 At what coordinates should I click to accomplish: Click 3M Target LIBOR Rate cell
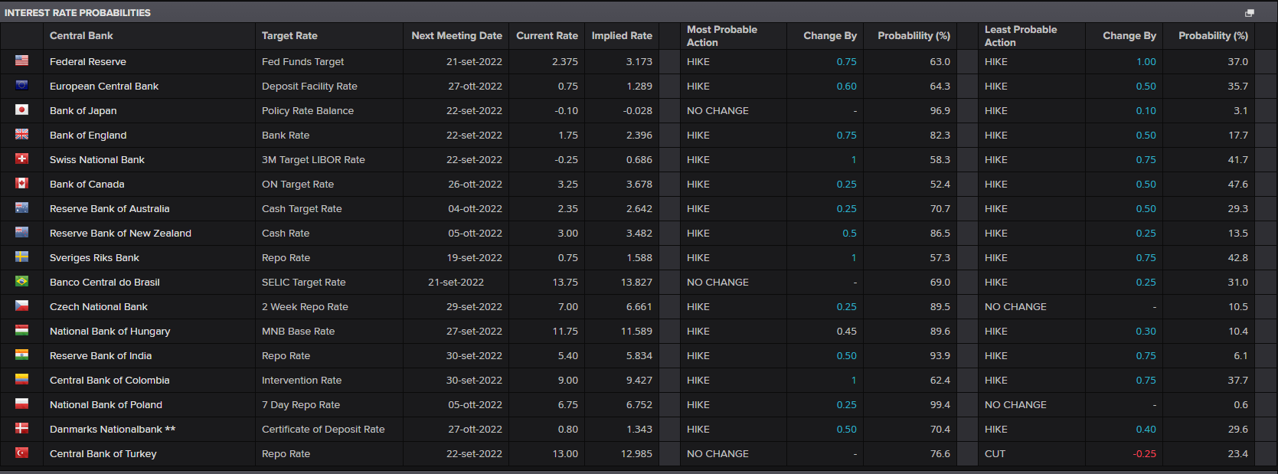click(313, 160)
